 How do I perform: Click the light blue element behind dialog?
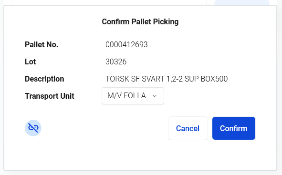click(242, 2)
